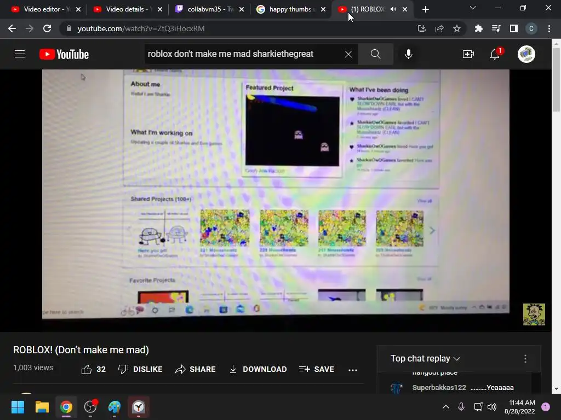The image size is (561, 420).
Task: Close the Video editor tab
Action: point(78,9)
